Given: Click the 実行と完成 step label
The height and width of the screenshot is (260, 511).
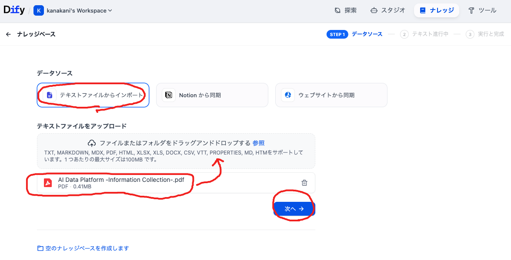Looking at the screenshot, I should click(491, 34).
